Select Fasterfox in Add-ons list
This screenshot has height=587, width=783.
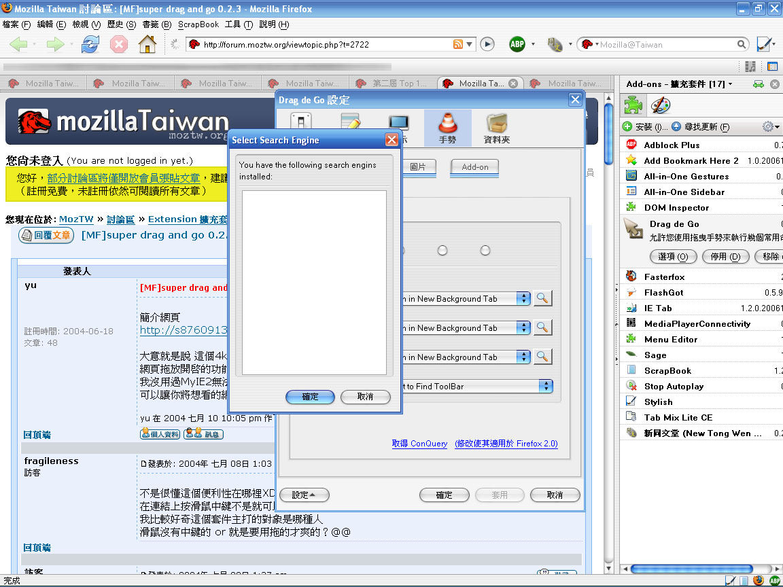[701, 277]
